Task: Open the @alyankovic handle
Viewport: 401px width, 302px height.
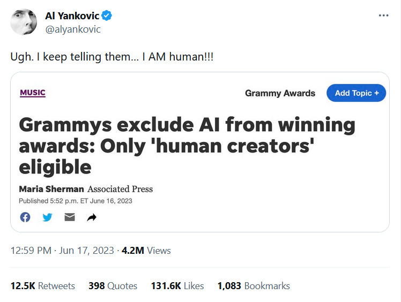Action: (x=73, y=29)
